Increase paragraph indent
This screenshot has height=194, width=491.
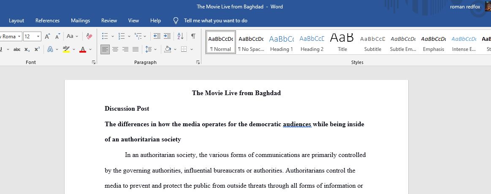167,36
